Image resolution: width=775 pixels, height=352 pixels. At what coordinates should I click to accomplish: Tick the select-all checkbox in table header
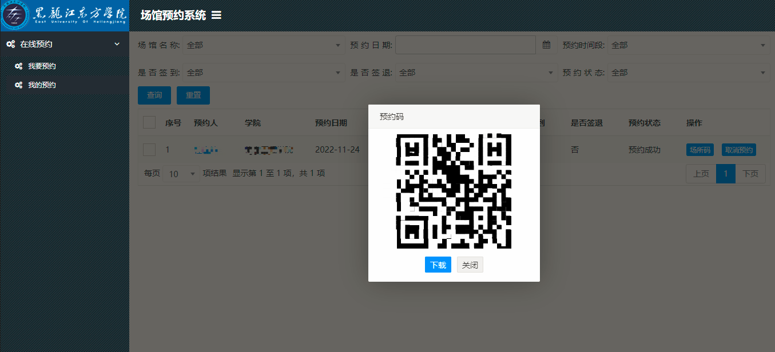click(149, 122)
